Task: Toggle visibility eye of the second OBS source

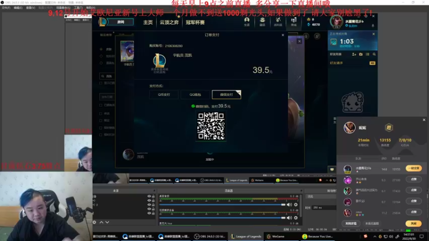Action: (x=149, y=200)
